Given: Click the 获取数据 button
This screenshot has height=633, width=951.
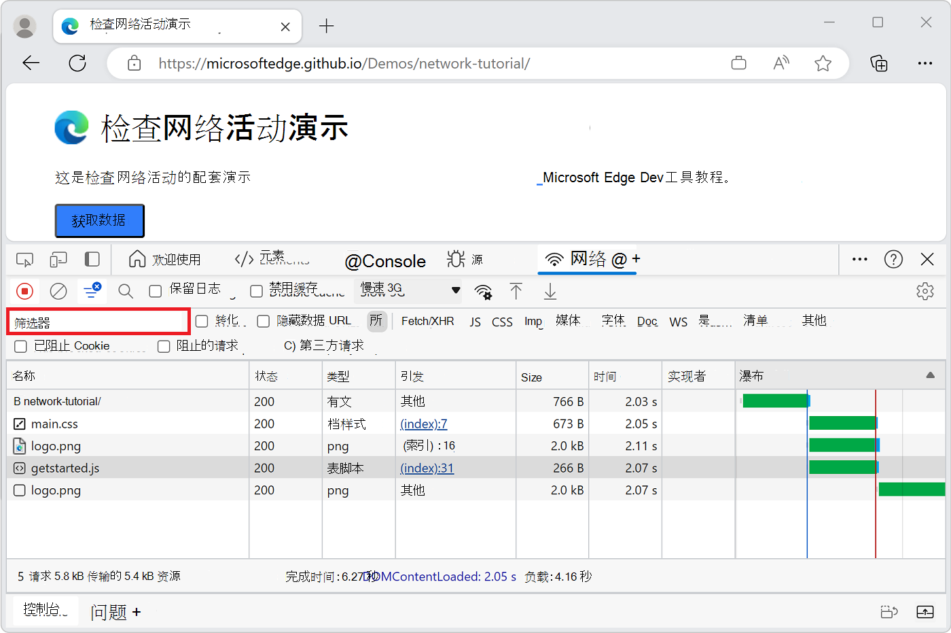Looking at the screenshot, I should point(99,220).
